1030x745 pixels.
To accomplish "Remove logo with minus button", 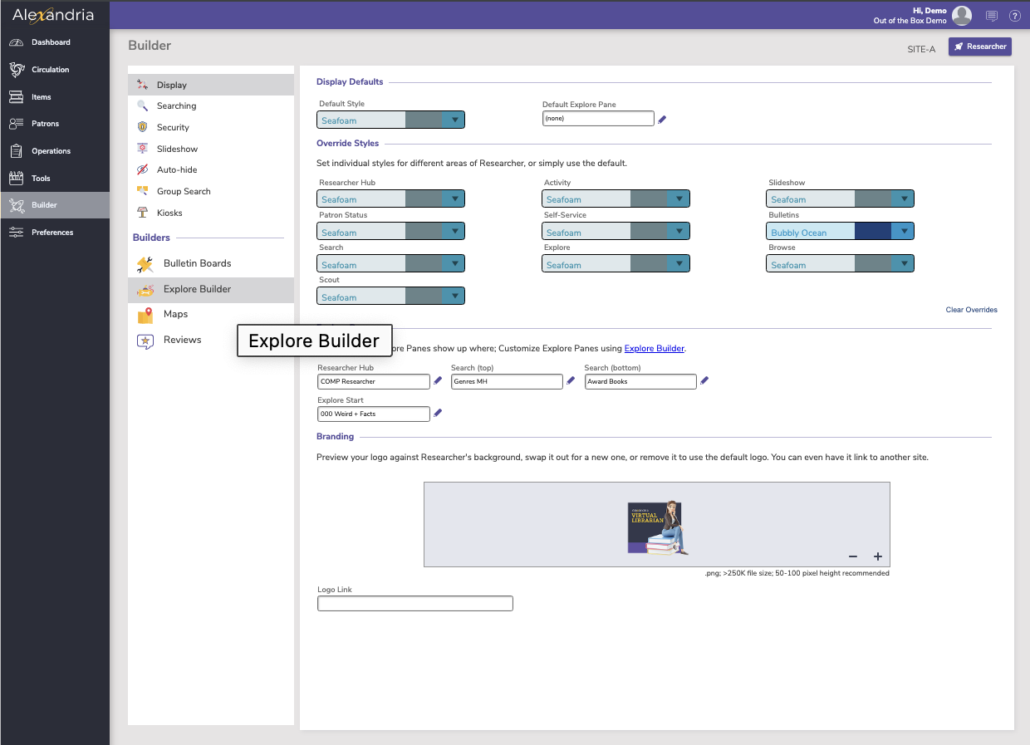I will (853, 556).
